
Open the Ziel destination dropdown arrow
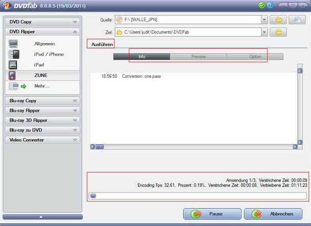pyautogui.click(x=264, y=32)
